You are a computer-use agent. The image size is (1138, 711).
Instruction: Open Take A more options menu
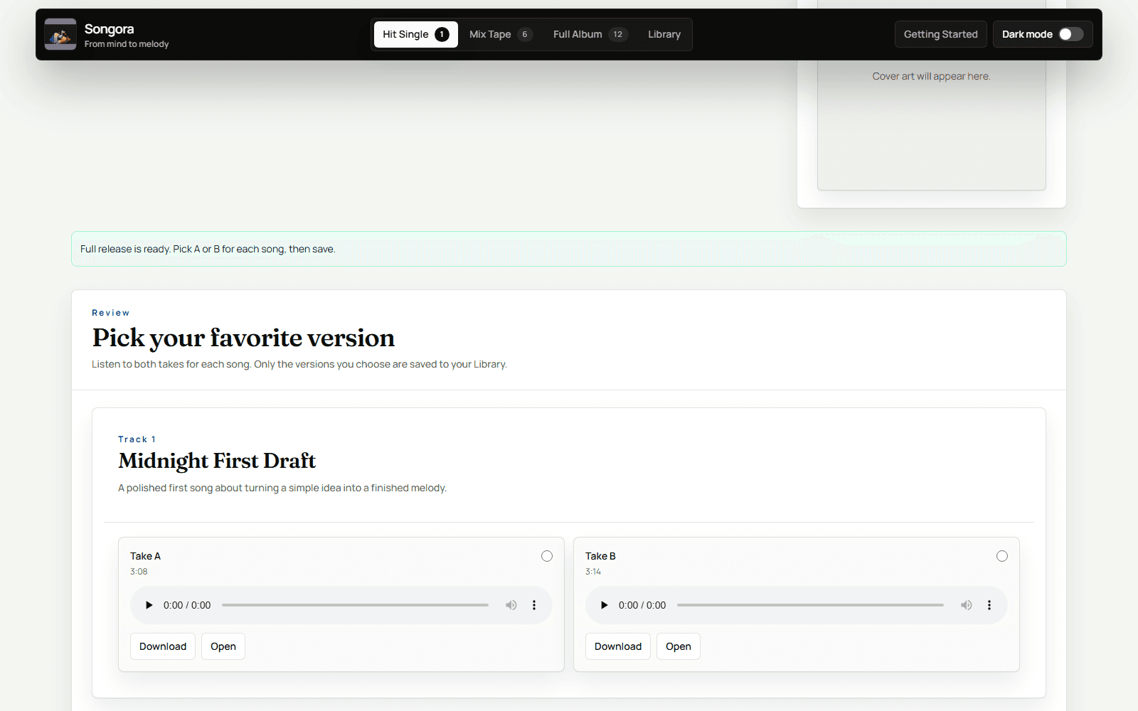tap(534, 605)
